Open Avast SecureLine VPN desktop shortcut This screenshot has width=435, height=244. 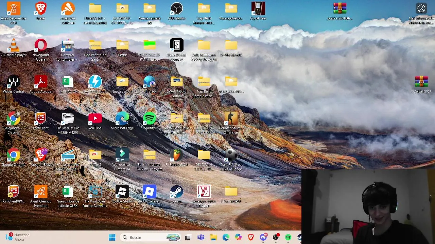[14, 13]
